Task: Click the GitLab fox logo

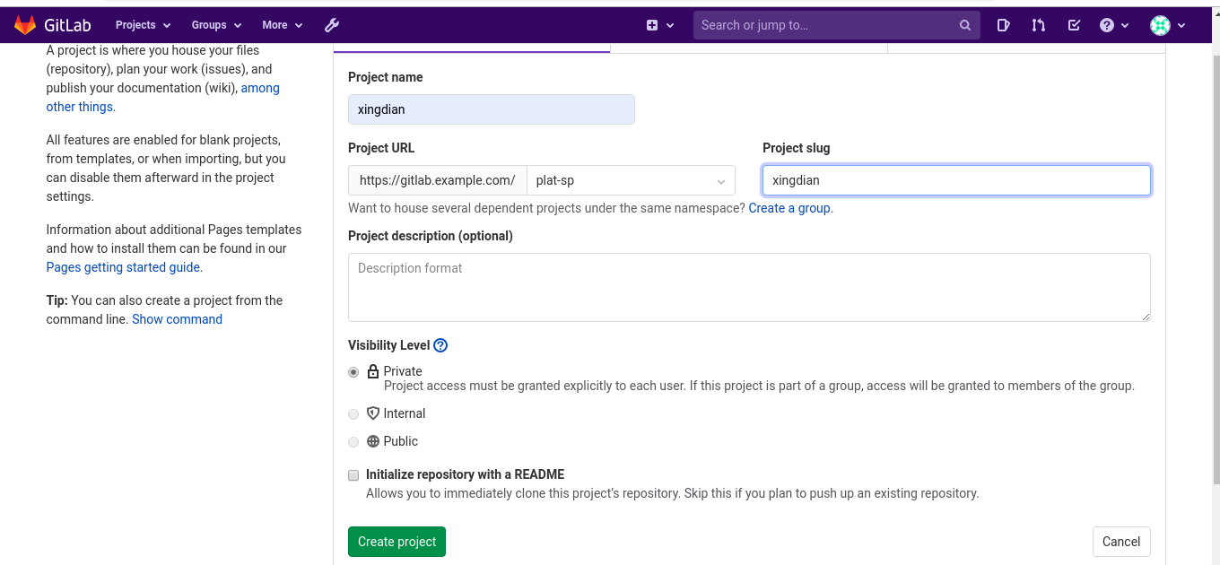Action: coord(25,25)
